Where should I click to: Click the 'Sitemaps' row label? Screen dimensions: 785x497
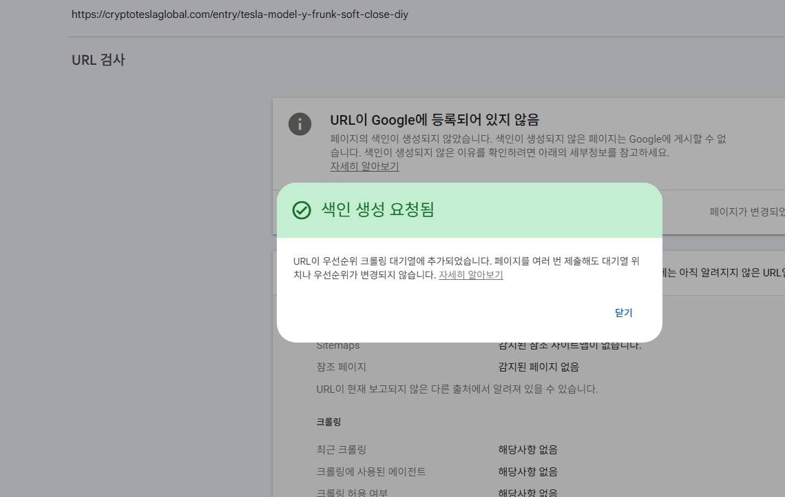[338, 346]
